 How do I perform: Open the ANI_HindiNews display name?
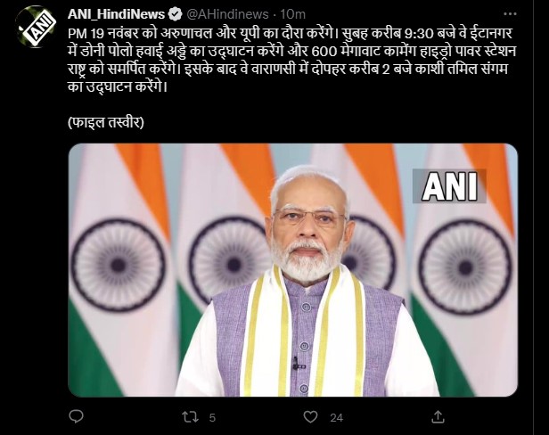tap(116, 14)
